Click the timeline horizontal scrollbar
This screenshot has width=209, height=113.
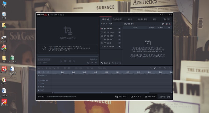(x=101, y=93)
